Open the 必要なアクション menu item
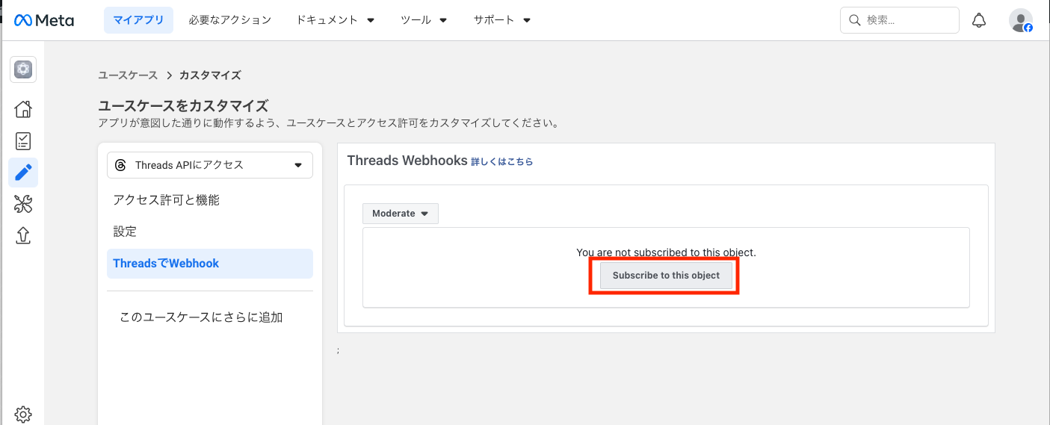 (230, 20)
